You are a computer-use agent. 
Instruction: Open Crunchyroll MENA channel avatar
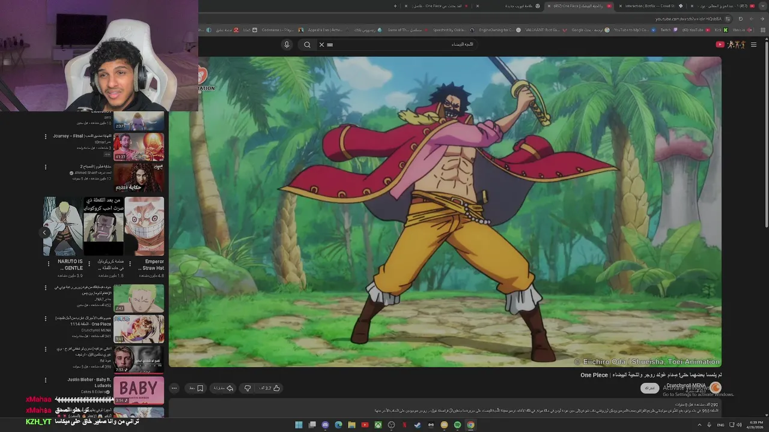(715, 387)
